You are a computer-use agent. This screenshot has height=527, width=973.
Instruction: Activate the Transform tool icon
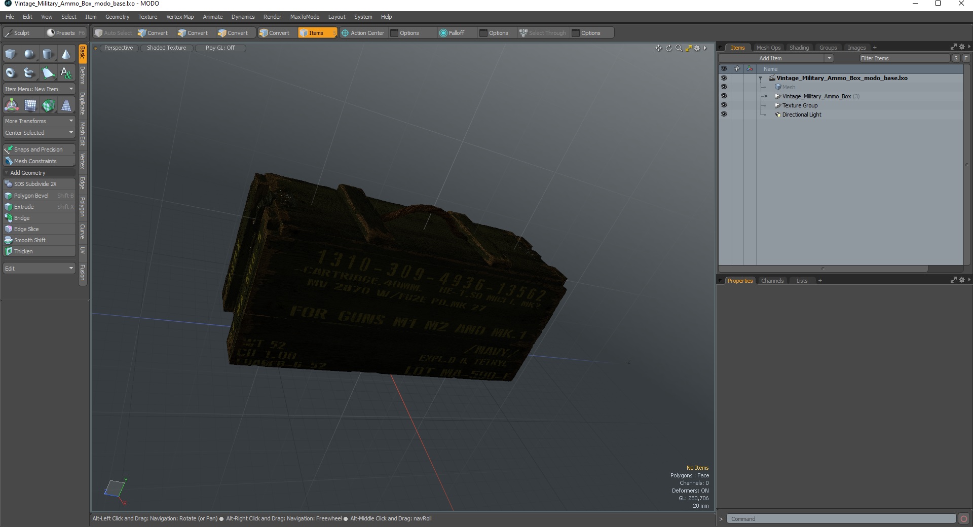point(11,105)
